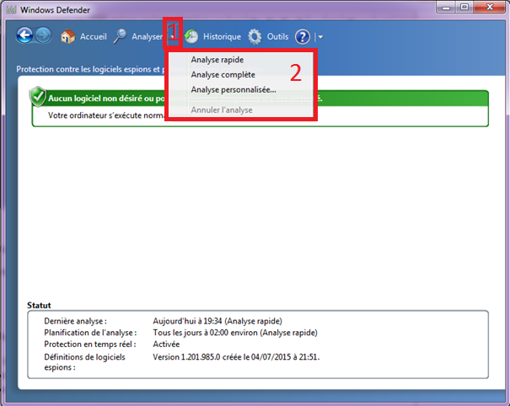Maximize the Windows Defender window

point(464,7)
